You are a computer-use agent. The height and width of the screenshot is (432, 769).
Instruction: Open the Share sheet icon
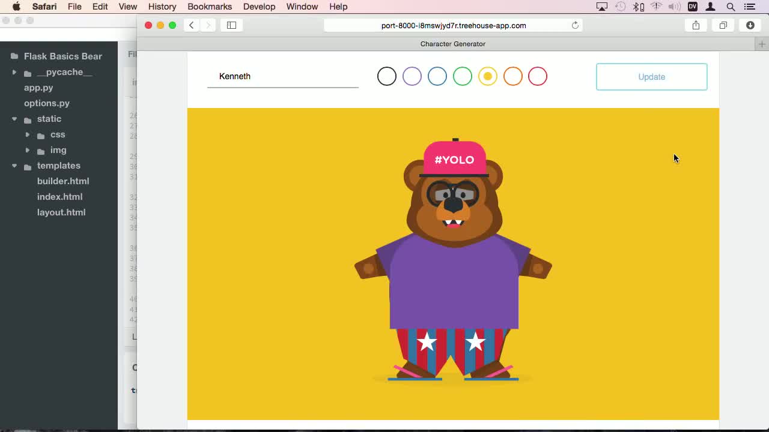pos(696,25)
